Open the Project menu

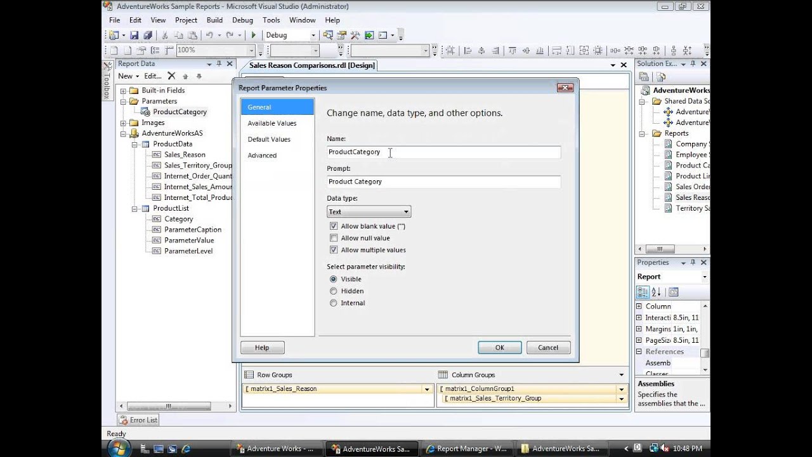(x=186, y=20)
